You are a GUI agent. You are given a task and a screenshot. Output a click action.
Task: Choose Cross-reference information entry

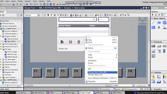(102, 78)
